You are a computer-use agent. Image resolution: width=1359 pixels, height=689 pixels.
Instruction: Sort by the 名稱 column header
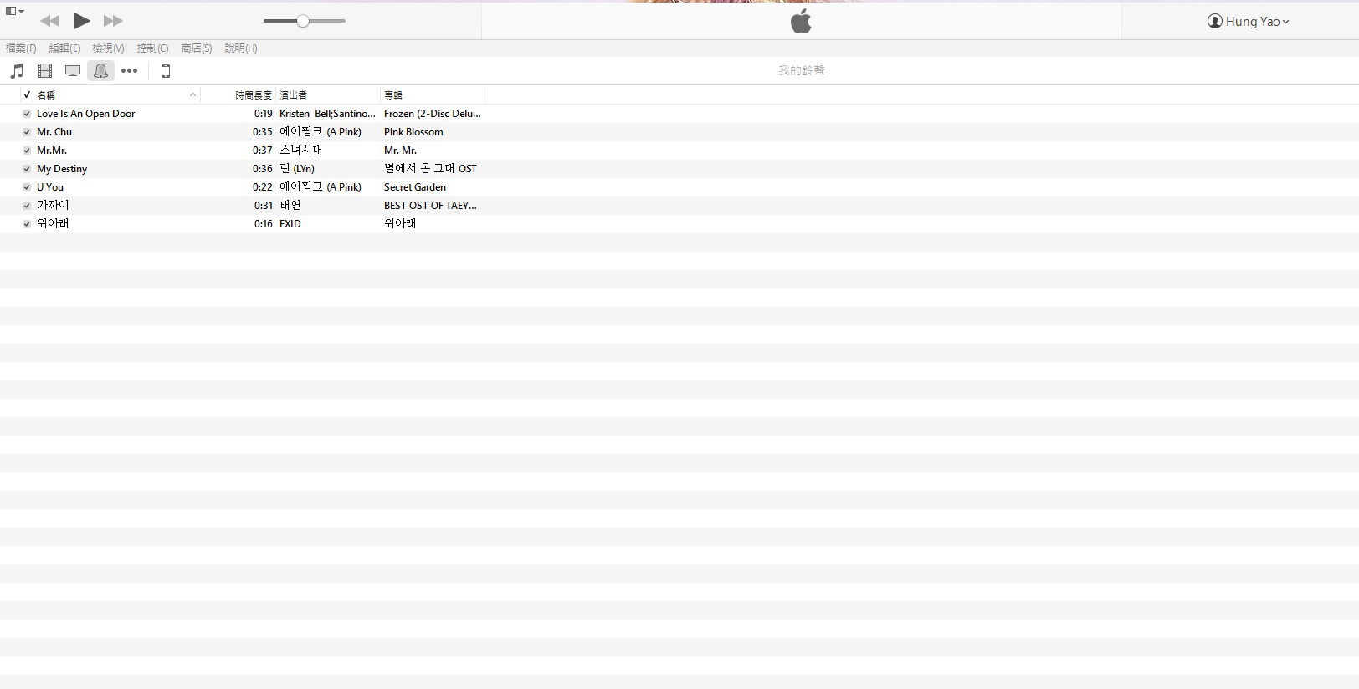46,95
